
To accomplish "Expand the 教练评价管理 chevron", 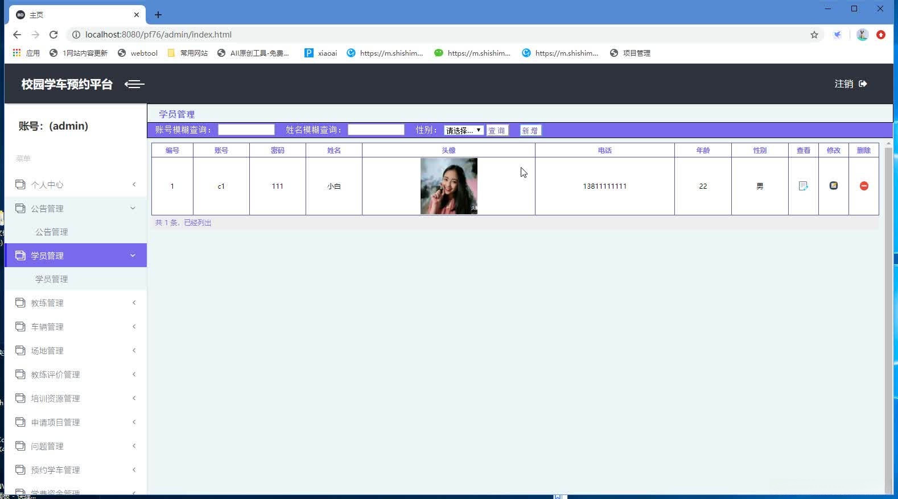I will pos(134,374).
